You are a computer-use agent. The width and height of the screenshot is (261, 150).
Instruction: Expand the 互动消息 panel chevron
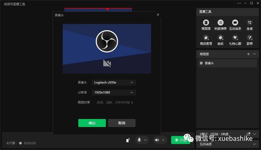pyautogui.click(x=254, y=144)
